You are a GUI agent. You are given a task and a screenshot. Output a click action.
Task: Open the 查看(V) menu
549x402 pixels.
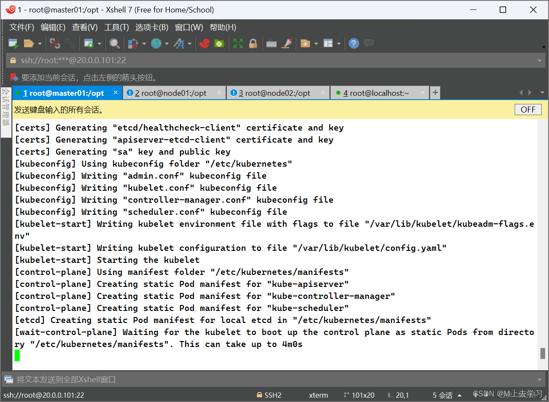pyautogui.click(x=85, y=27)
